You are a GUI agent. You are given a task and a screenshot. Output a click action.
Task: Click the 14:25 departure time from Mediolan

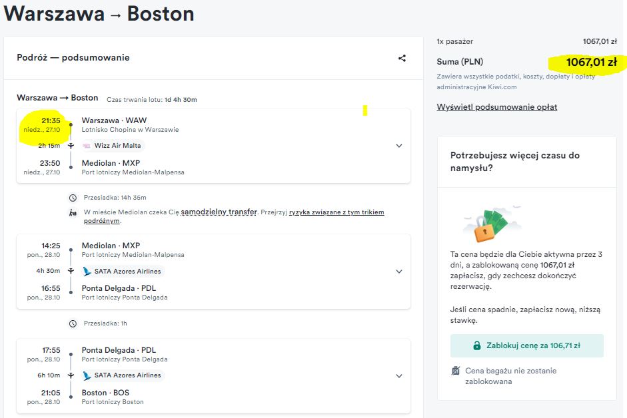tap(51, 246)
